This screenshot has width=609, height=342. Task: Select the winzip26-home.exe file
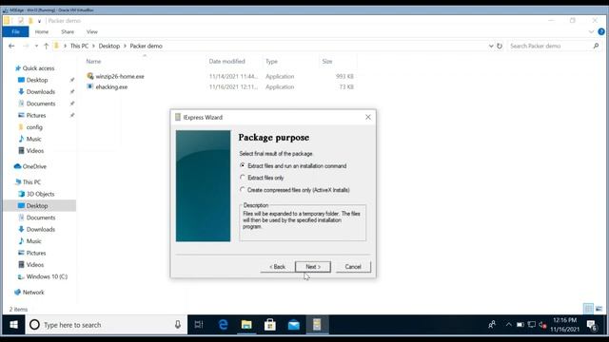(x=120, y=76)
